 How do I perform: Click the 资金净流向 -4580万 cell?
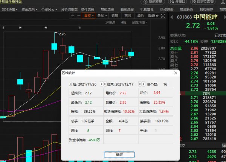click(86, 140)
